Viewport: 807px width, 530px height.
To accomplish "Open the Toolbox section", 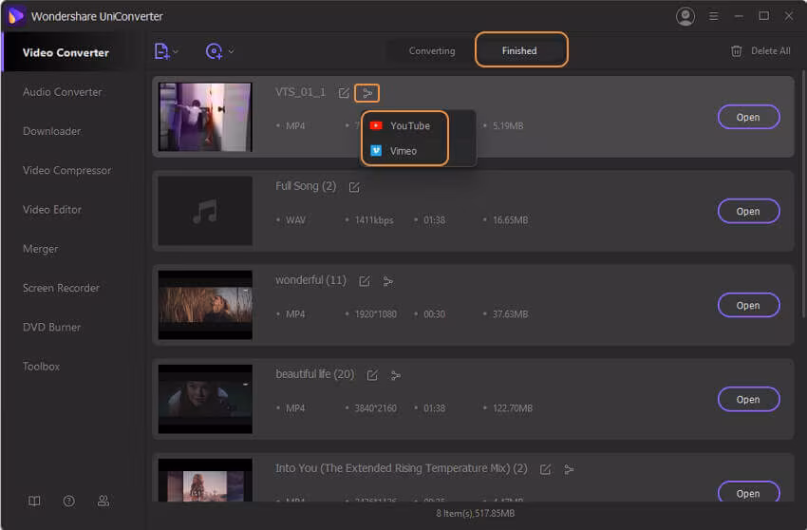I will (41, 367).
